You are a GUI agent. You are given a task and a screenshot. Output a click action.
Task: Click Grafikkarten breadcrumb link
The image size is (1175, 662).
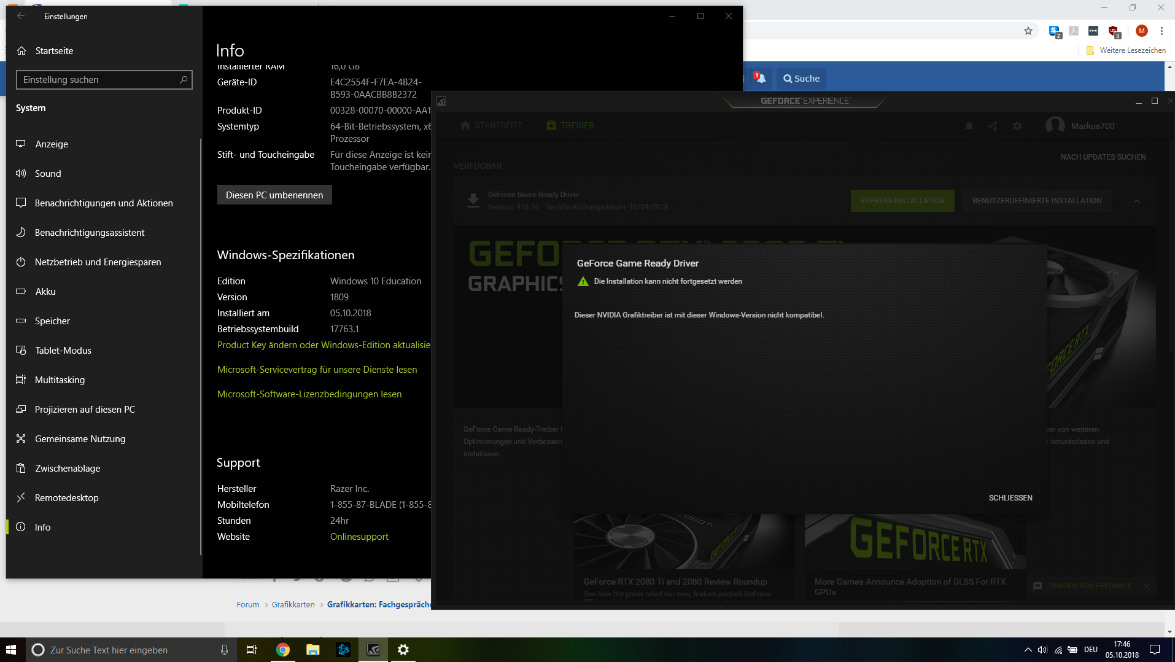point(293,605)
